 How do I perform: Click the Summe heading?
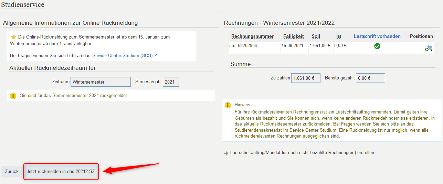[240, 64]
